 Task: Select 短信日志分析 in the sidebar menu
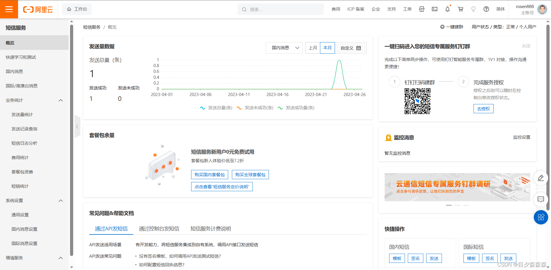coord(24,143)
